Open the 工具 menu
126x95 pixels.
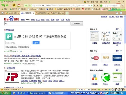click(101, 2)
